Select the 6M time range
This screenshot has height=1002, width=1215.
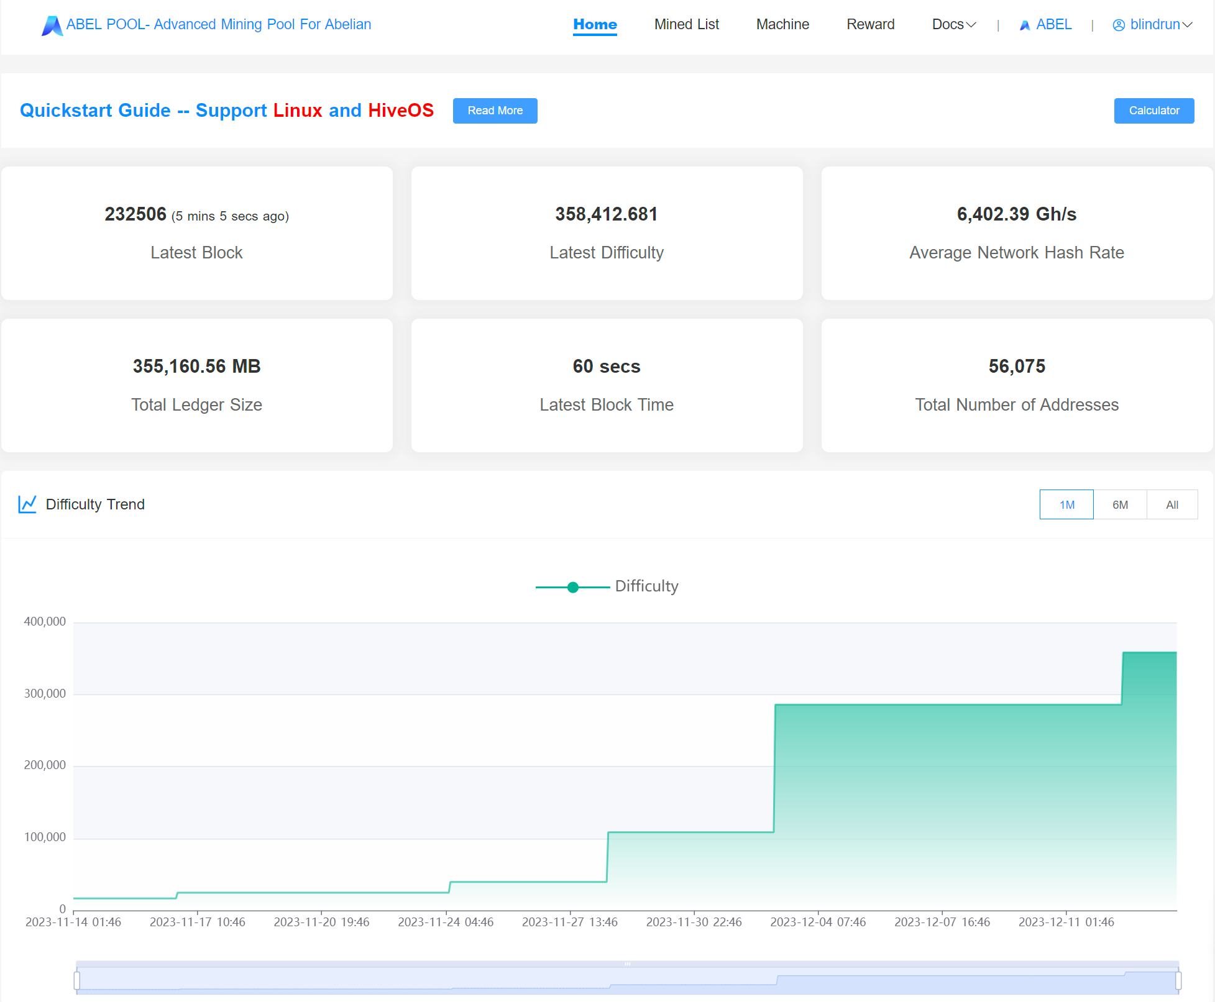tap(1120, 504)
